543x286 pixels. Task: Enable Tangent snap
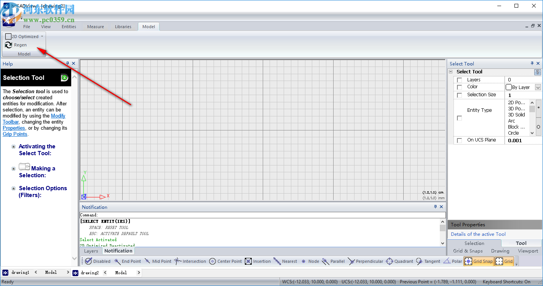428,261
